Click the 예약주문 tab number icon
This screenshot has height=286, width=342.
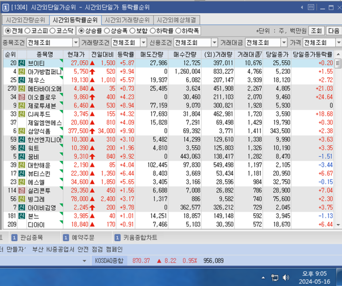coord(65,238)
